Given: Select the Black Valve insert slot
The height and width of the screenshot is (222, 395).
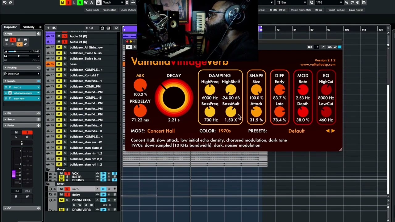Looking at the screenshot, I should click(x=22, y=98).
